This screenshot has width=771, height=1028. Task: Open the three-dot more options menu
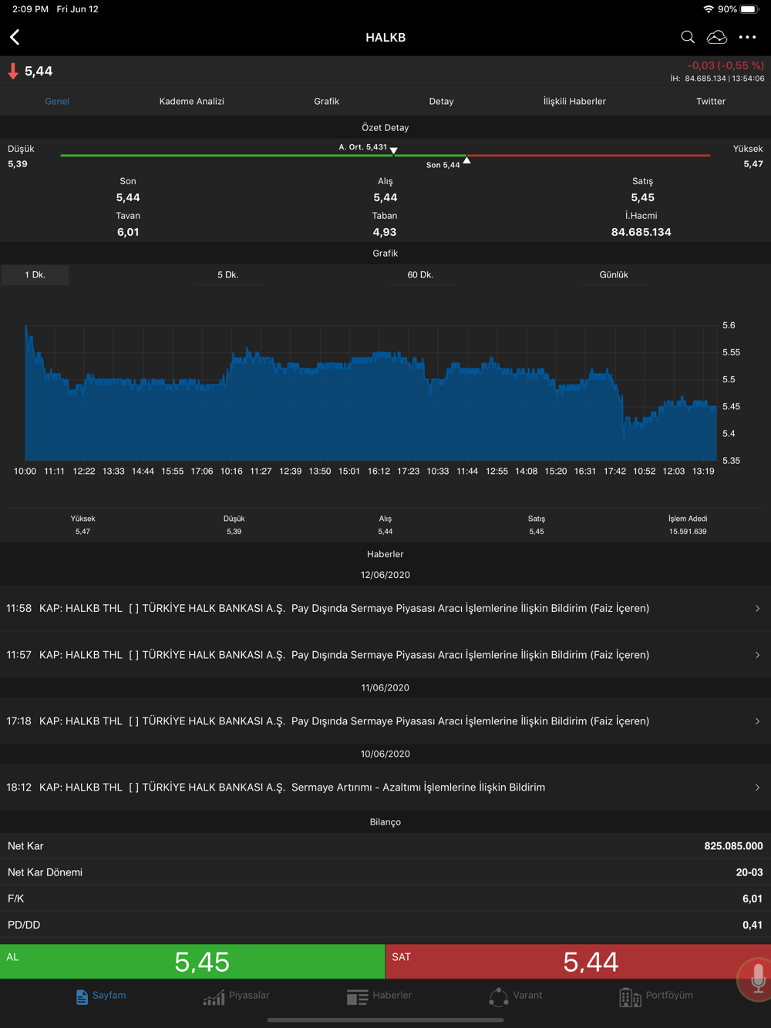pyautogui.click(x=748, y=37)
